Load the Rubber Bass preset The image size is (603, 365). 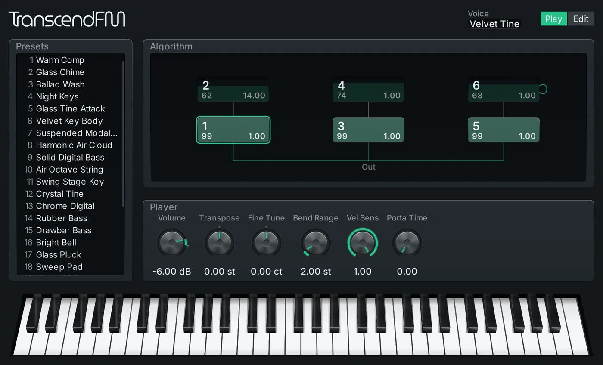(70, 218)
